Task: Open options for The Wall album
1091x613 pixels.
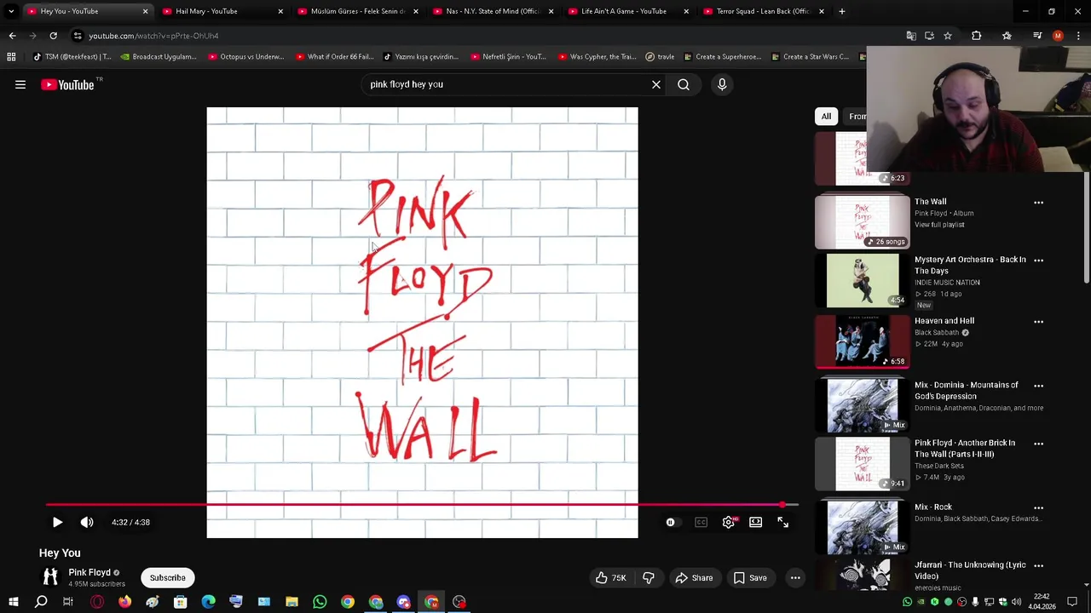Action: coord(1038,203)
